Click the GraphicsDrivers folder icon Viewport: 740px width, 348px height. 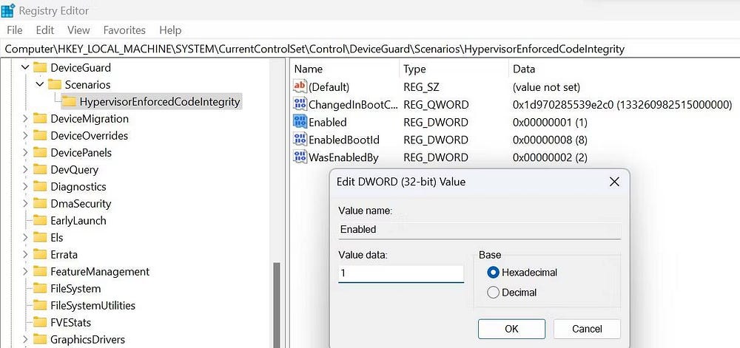tap(40, 340)
